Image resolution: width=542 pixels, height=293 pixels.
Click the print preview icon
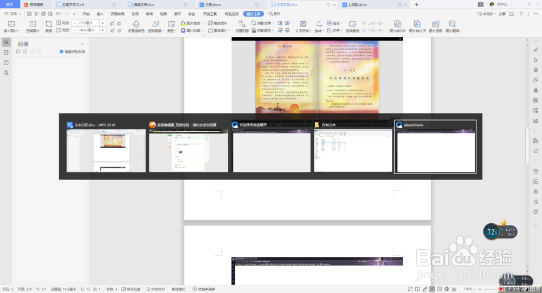click(x=50, y=14)
